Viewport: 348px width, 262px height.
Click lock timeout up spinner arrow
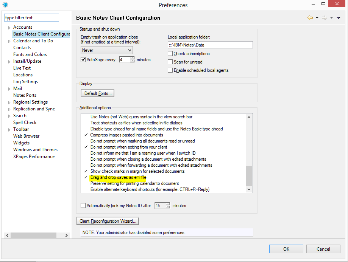[x=168, y=204]
